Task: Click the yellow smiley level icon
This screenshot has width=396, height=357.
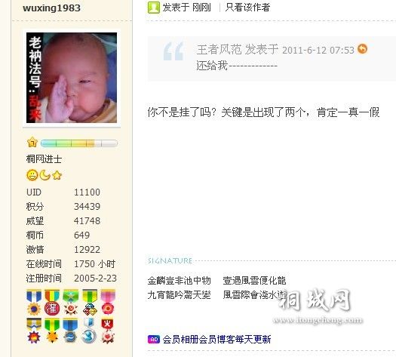Action: [32, 175]
